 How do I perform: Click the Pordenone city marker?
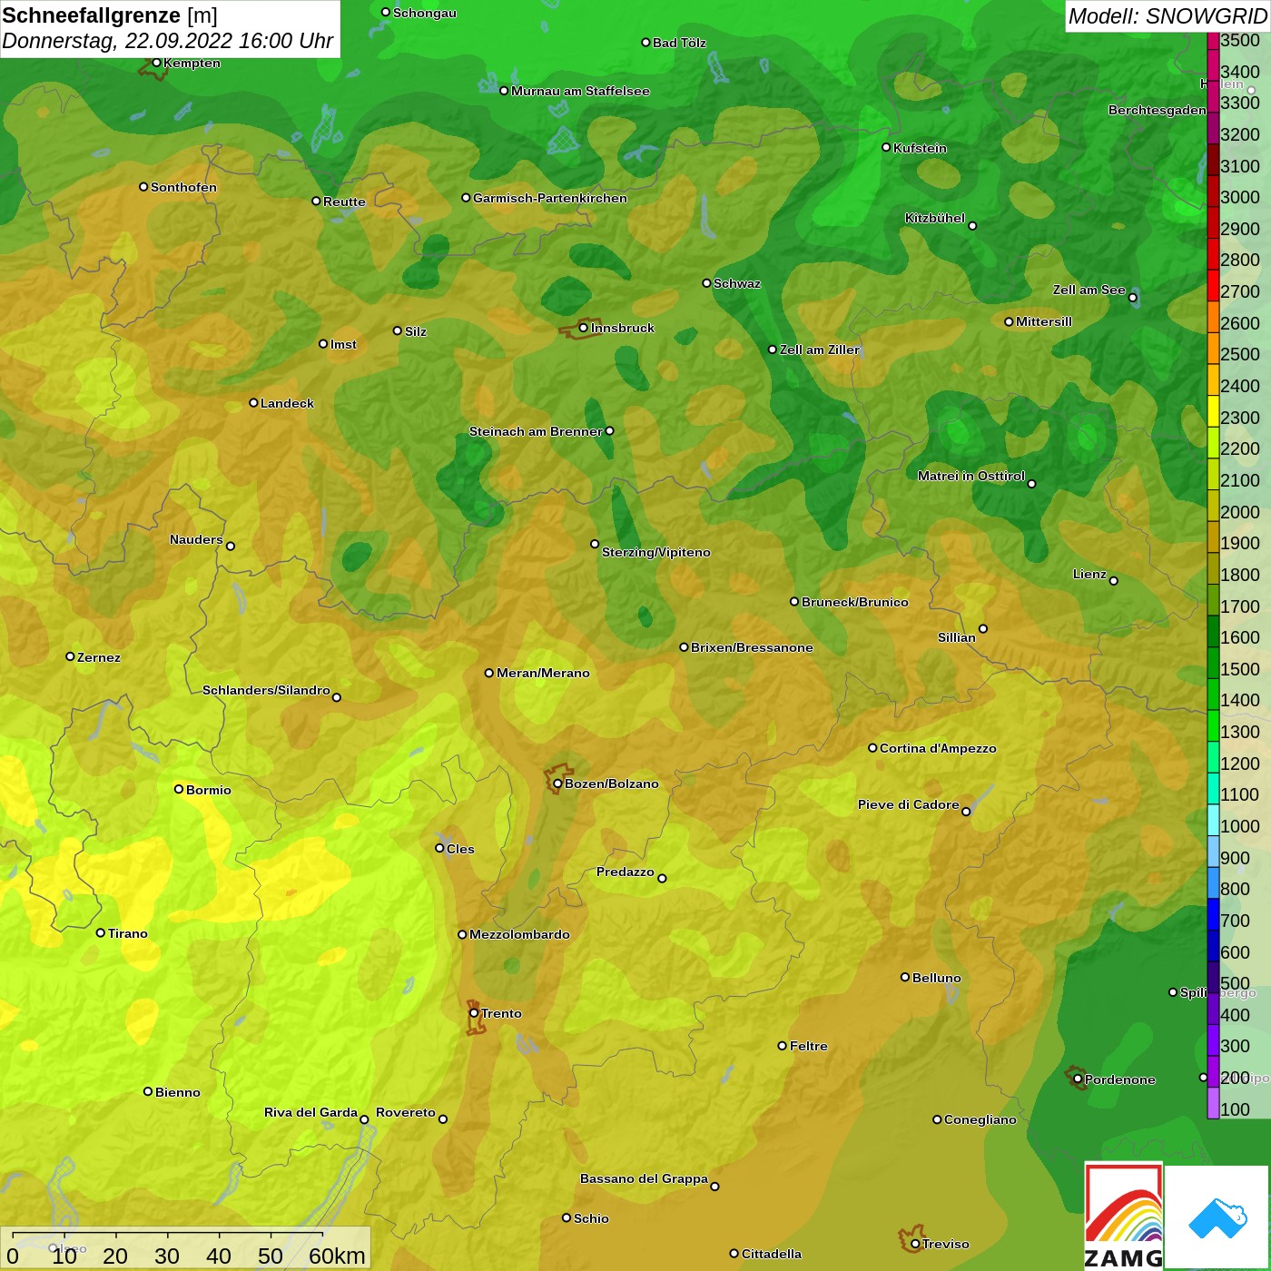coord(1078,1079)
